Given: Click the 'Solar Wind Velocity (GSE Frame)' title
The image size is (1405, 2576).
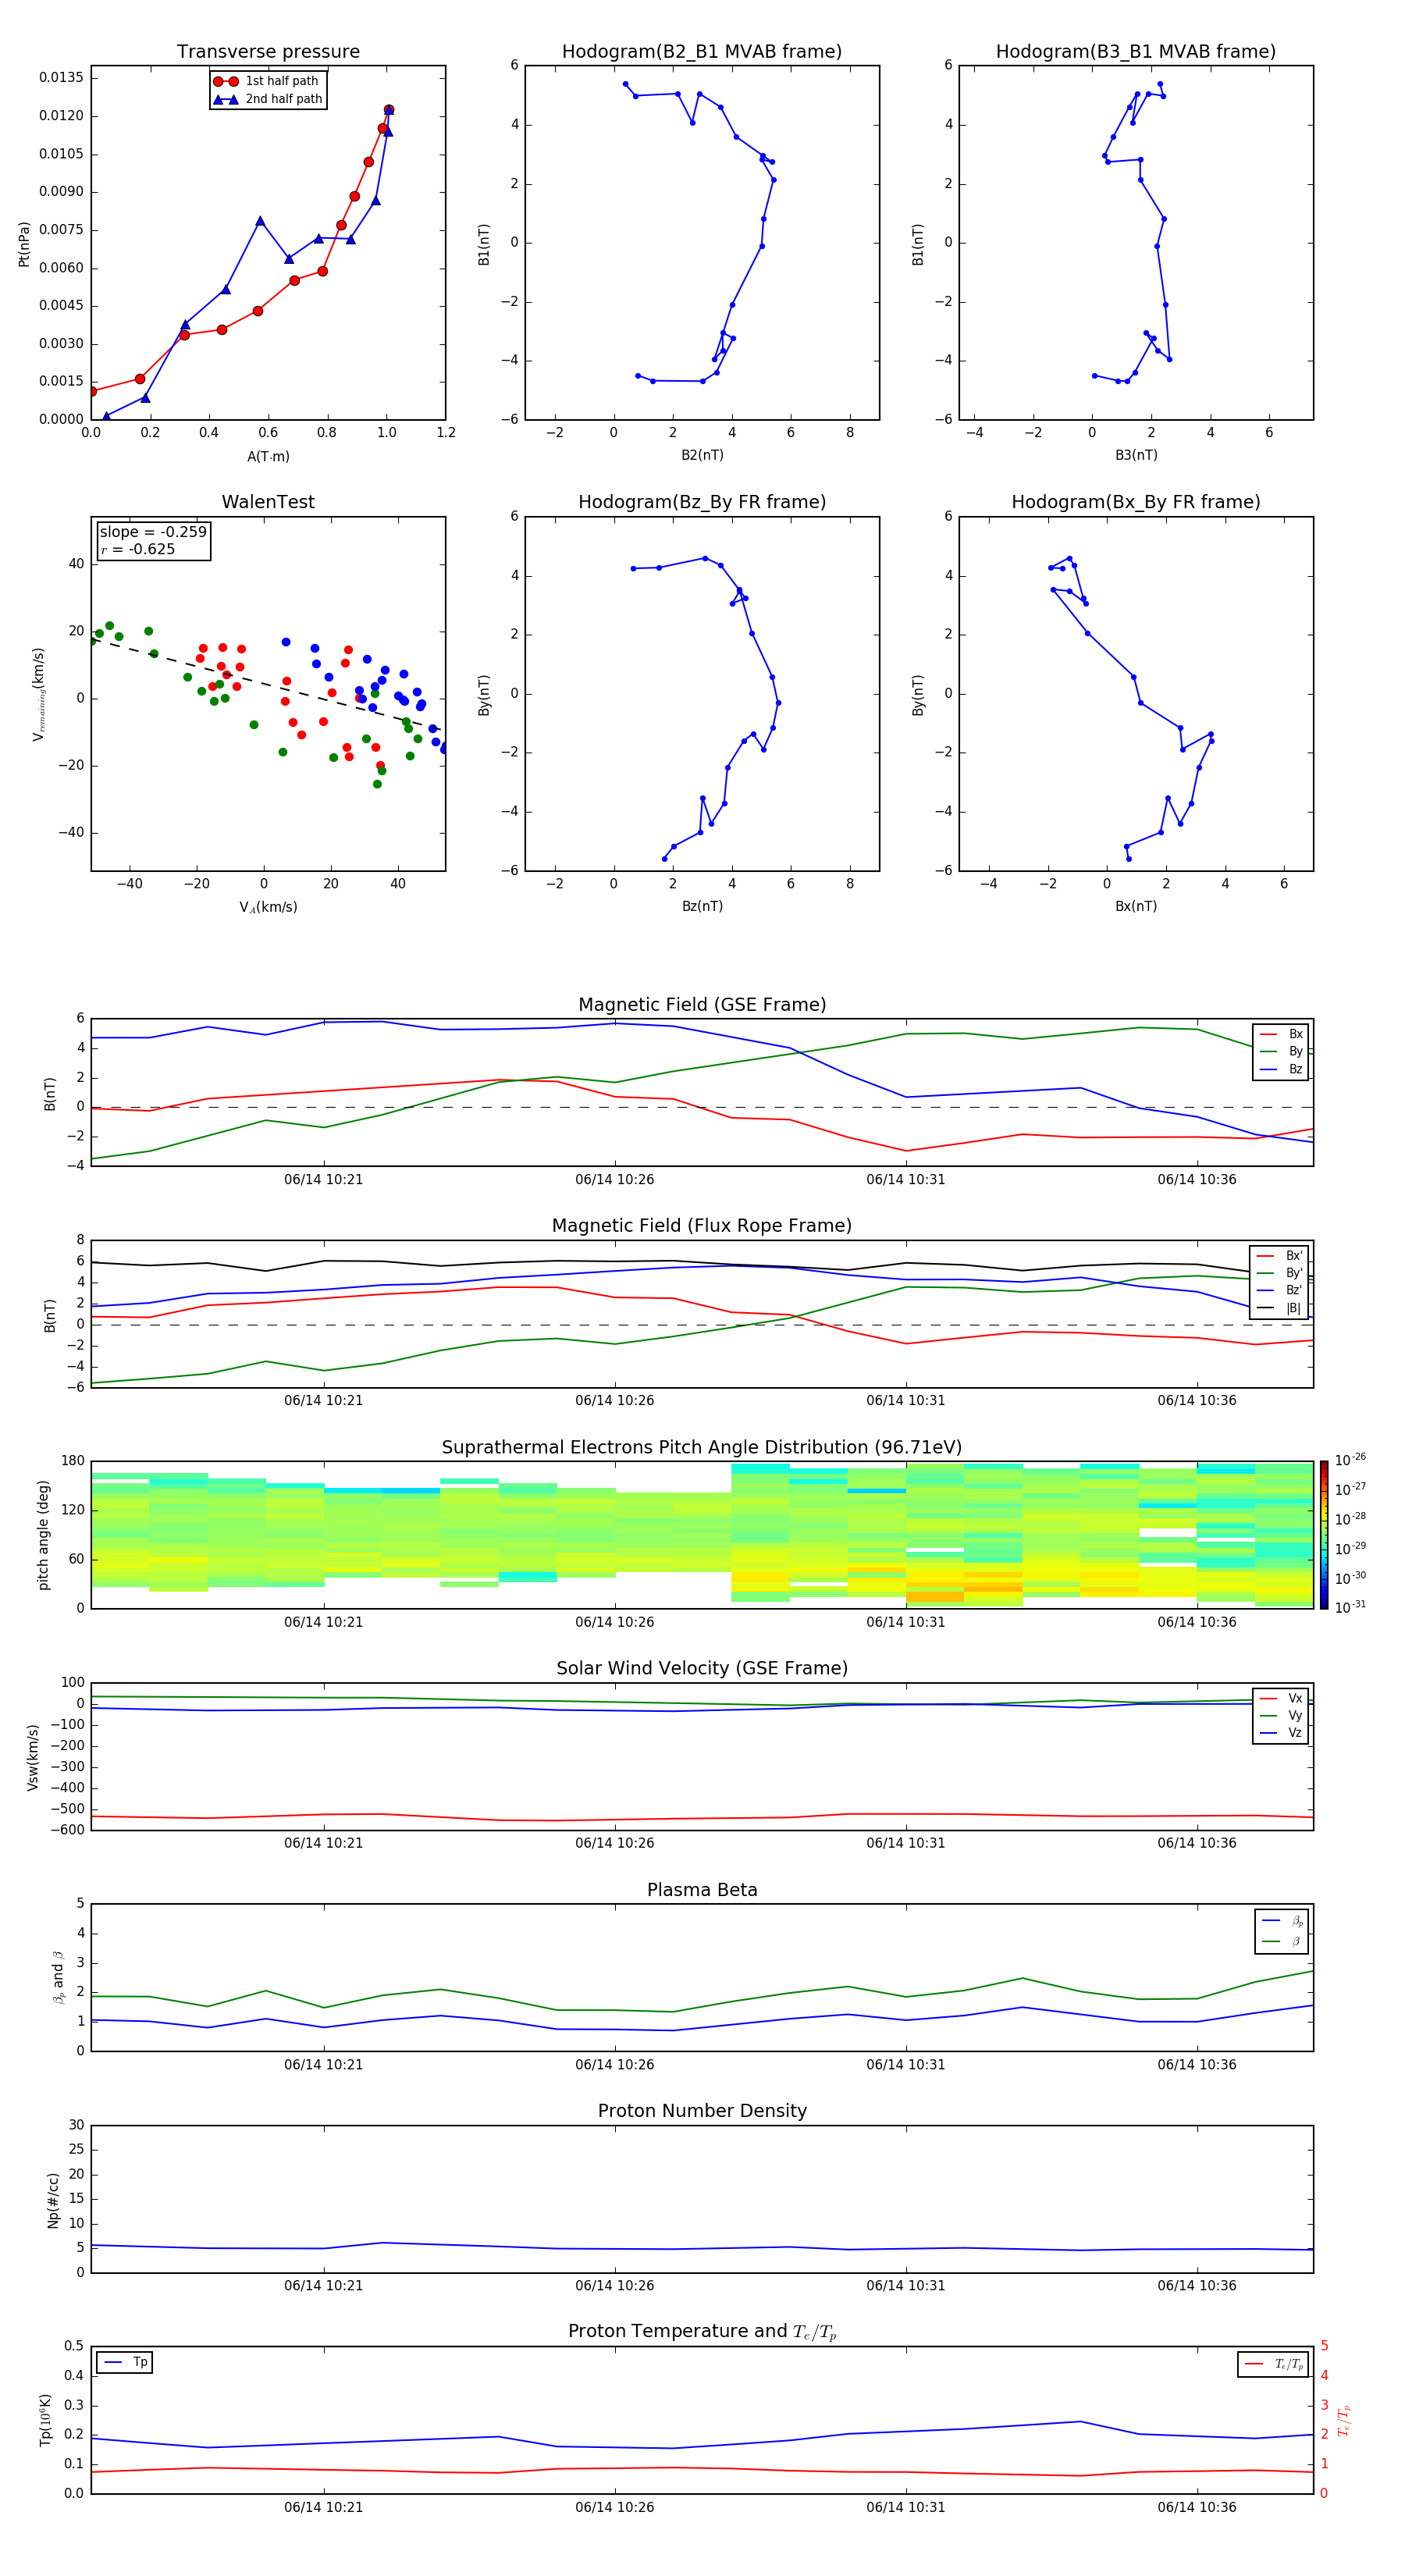Looking at the screenshot, I should [x=702, y=1668].
